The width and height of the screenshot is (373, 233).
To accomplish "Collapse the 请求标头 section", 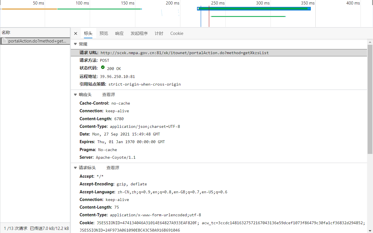I will (75, 168).
